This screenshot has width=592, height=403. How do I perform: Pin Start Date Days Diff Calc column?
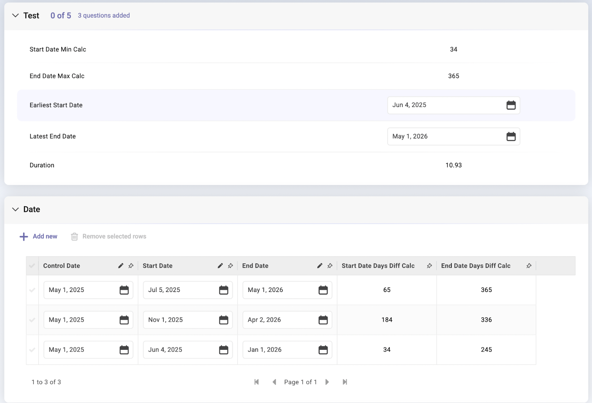pyautogui.click(x=430, y=266)
